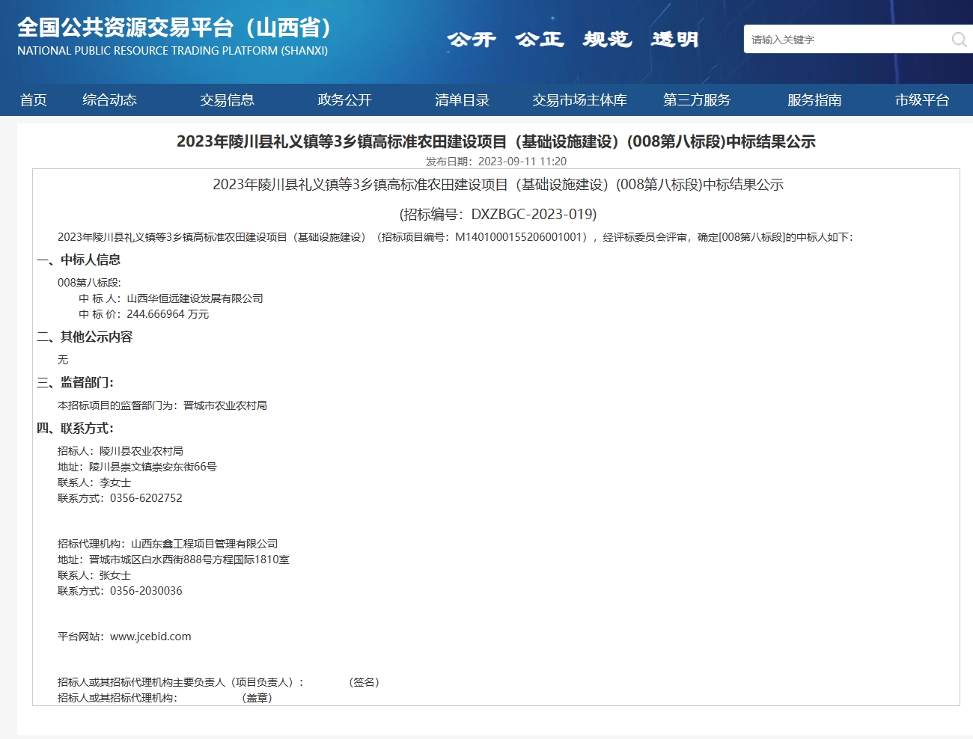Select 交易市场主体库 in the navigation bar
The width and height of the screenshot is (973, 739).
(579, 100)
